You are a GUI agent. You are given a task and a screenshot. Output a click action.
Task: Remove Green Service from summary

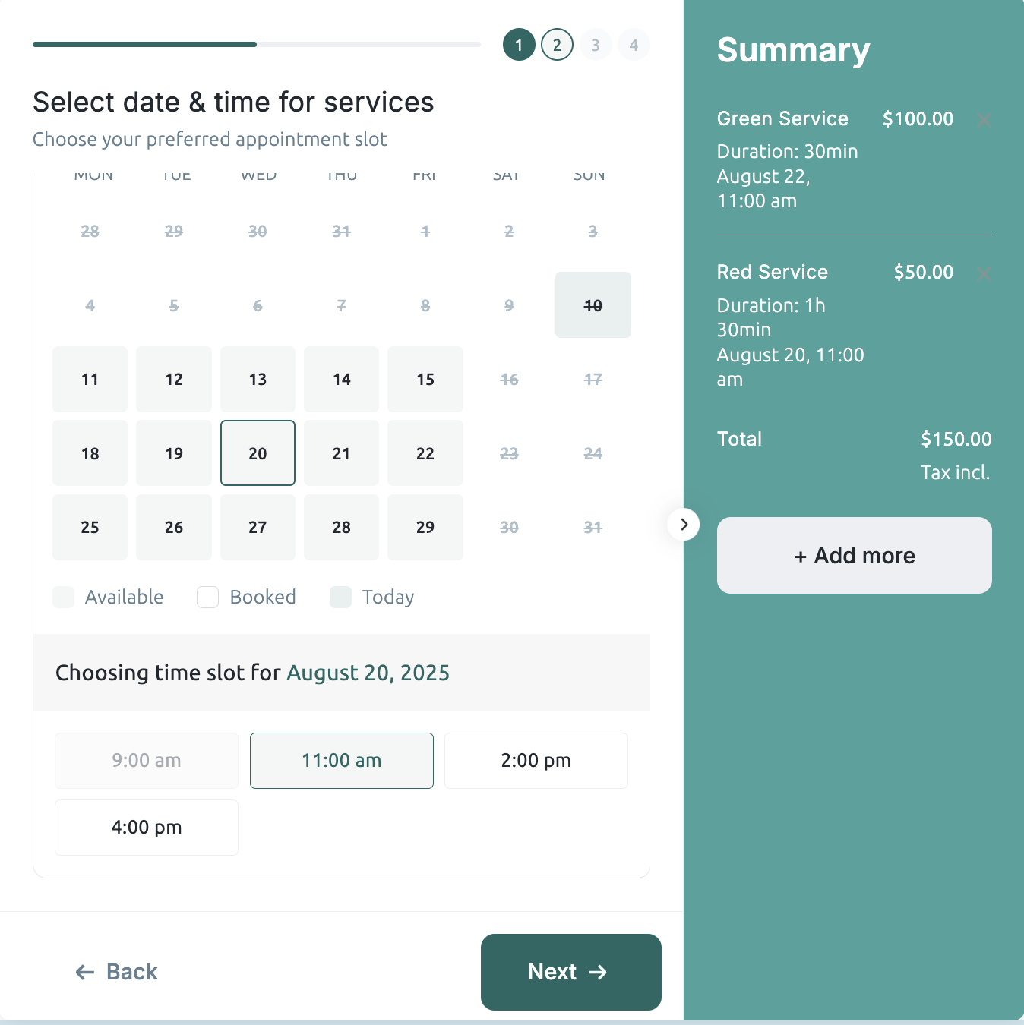point(984,120)
